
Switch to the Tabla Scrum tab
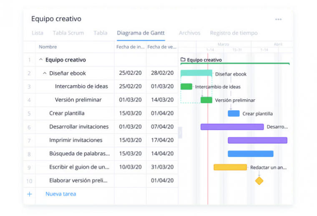click(x=68, y=33)
